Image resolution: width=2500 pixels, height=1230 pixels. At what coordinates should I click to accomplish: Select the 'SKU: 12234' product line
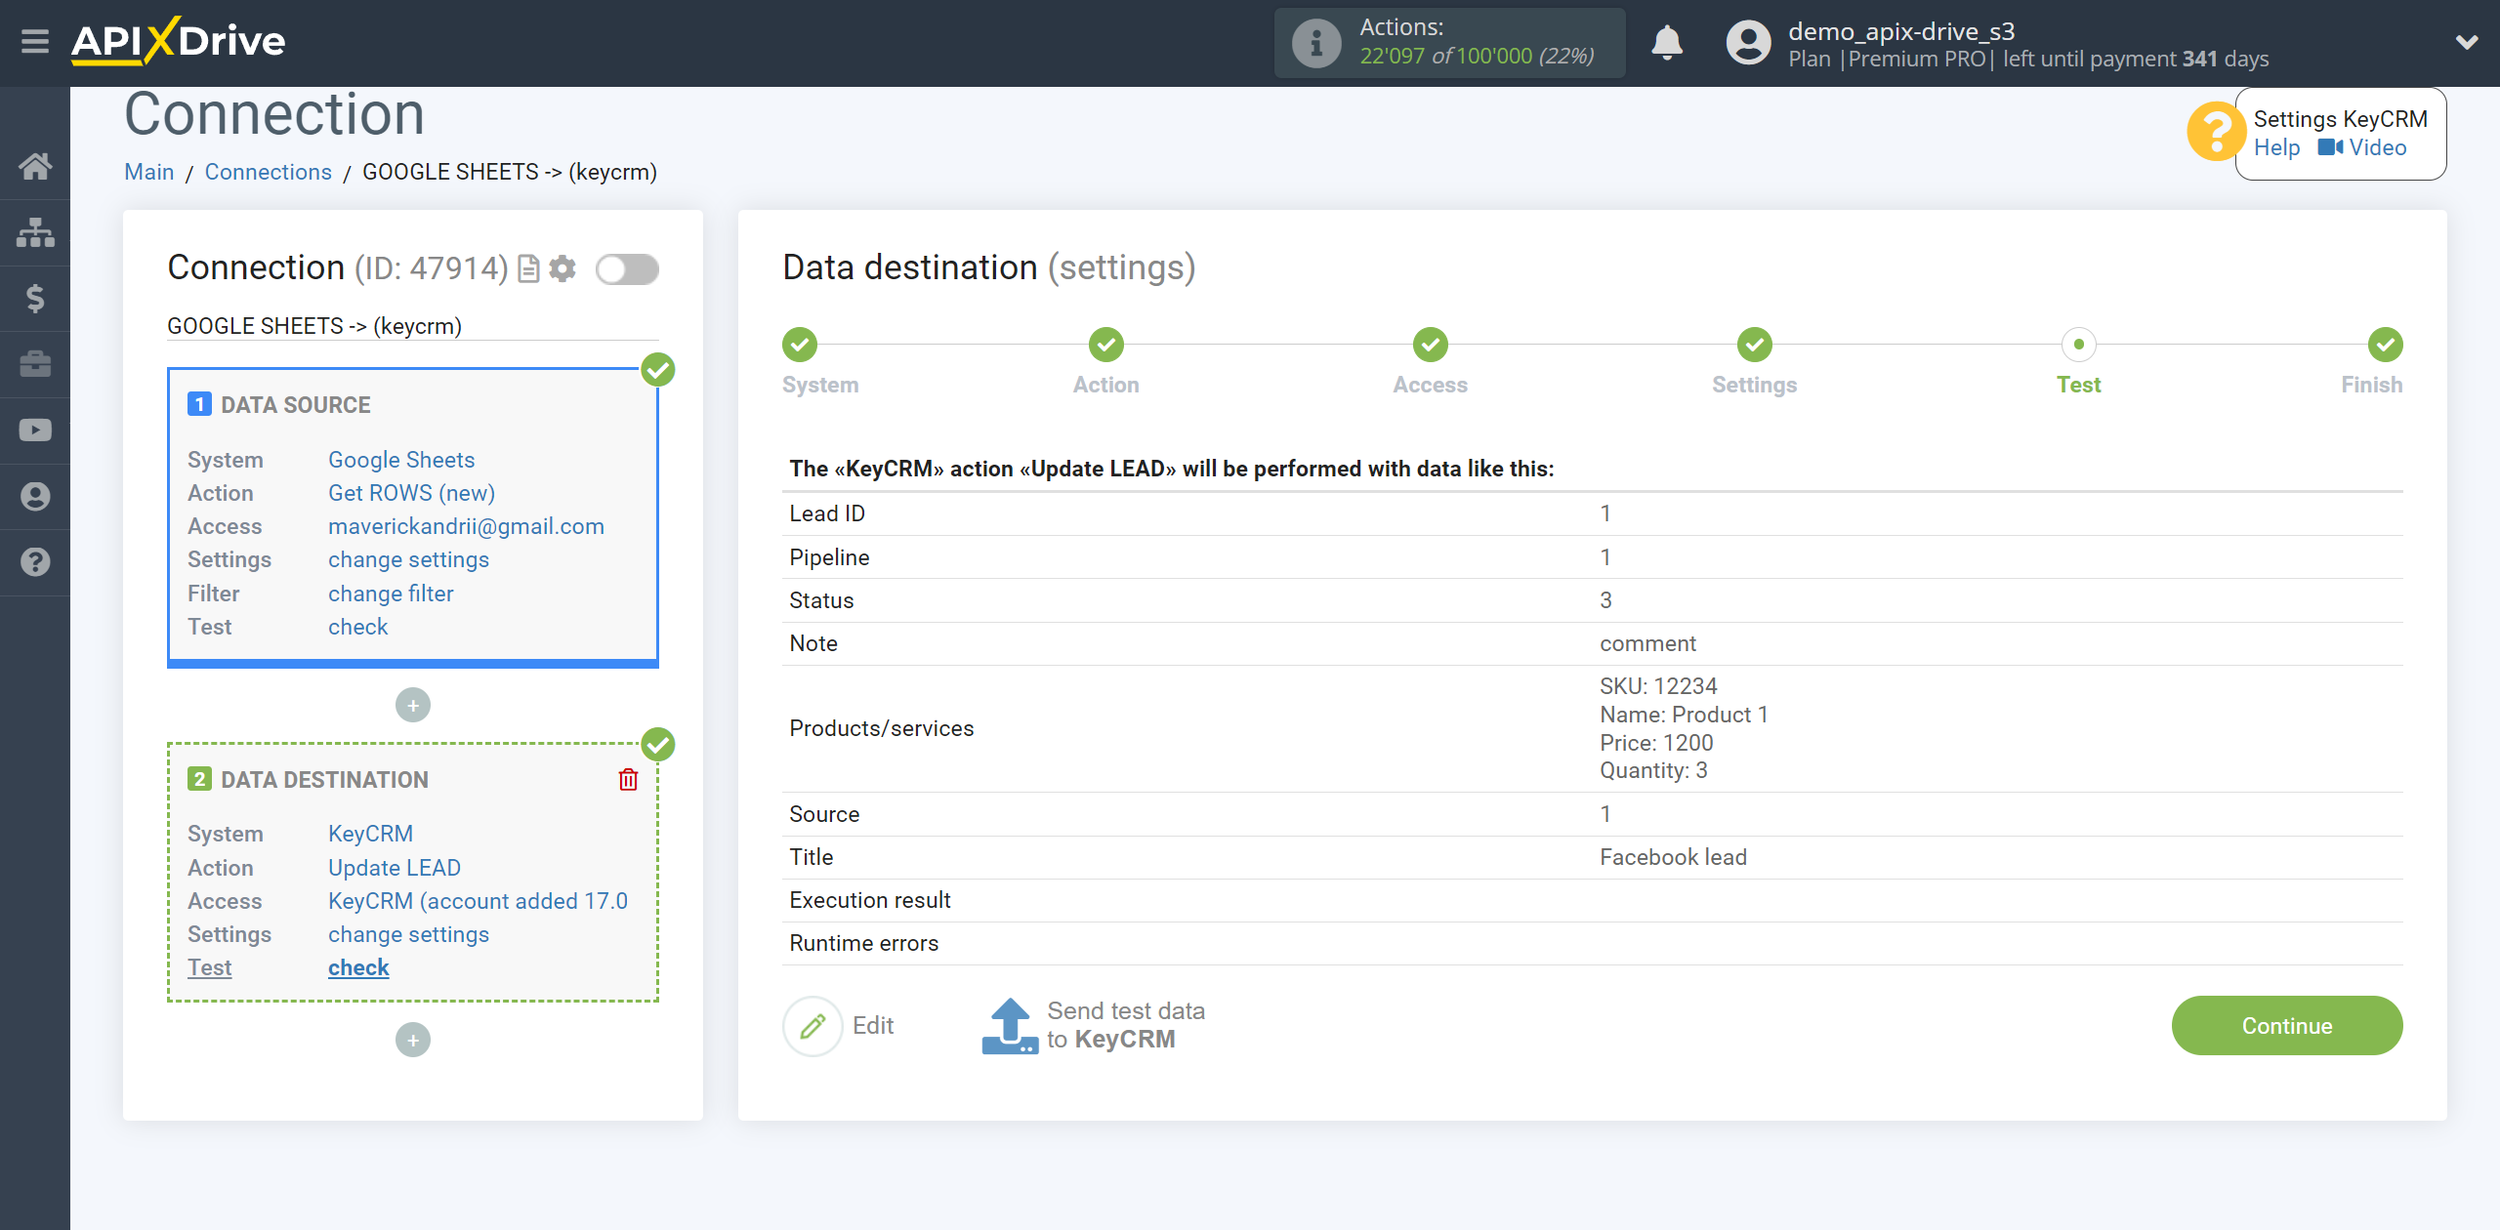(1658, 686)
